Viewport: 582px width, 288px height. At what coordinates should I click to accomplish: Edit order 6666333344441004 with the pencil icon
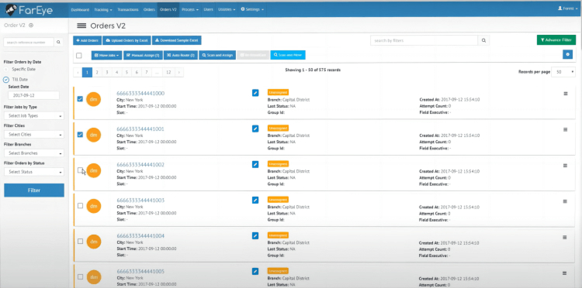point(255,235)
